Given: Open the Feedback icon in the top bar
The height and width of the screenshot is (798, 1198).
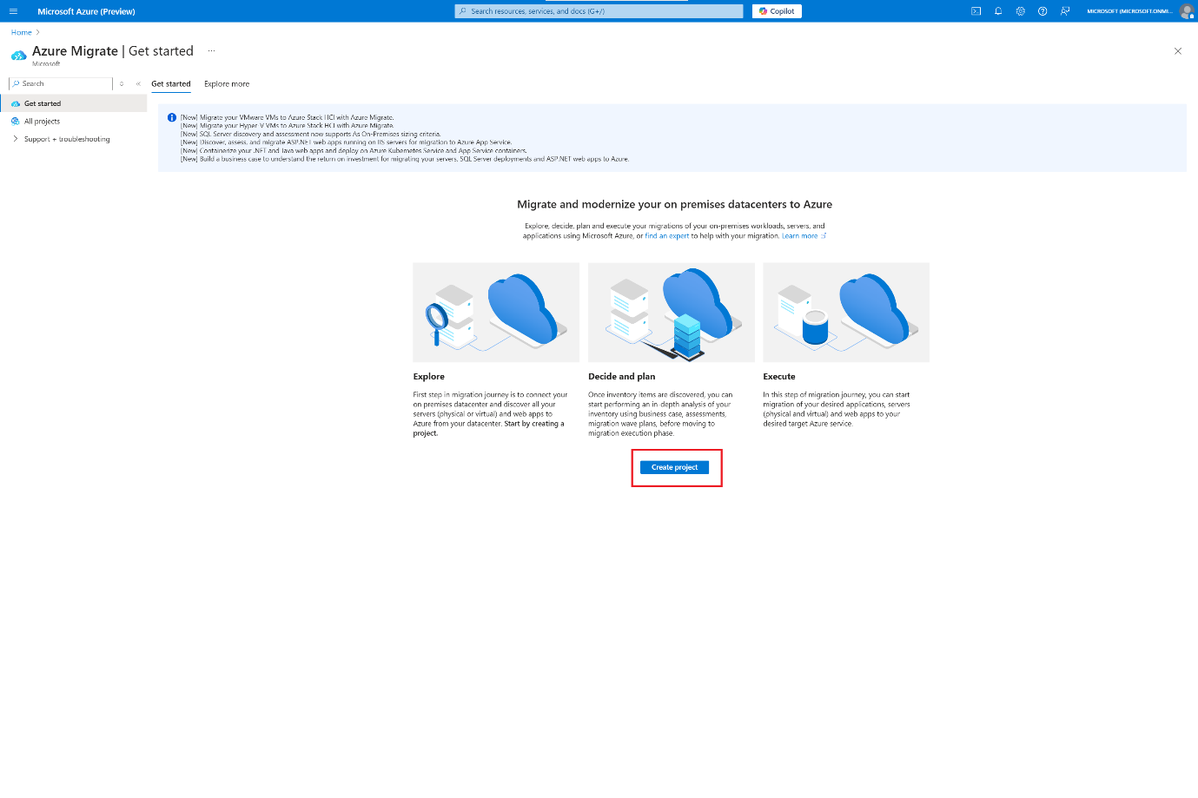Looking at the screenshot, I should tap(1065, 11).
